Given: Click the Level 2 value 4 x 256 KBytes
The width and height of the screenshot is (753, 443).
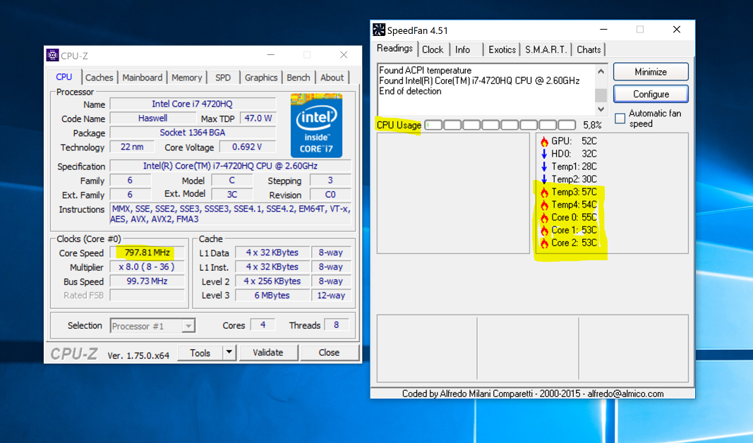Looking at the screenshot, I should coord(272,281).
